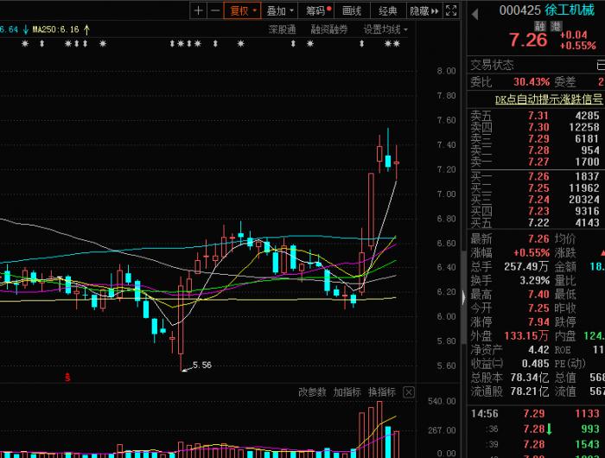Screen dimensions: 605x458
Task: Click 改参数 to modify indicator parameters
Action: 312,392
